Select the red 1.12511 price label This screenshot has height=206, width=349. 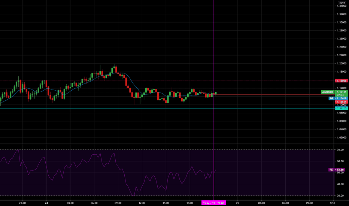pos(341,102)
